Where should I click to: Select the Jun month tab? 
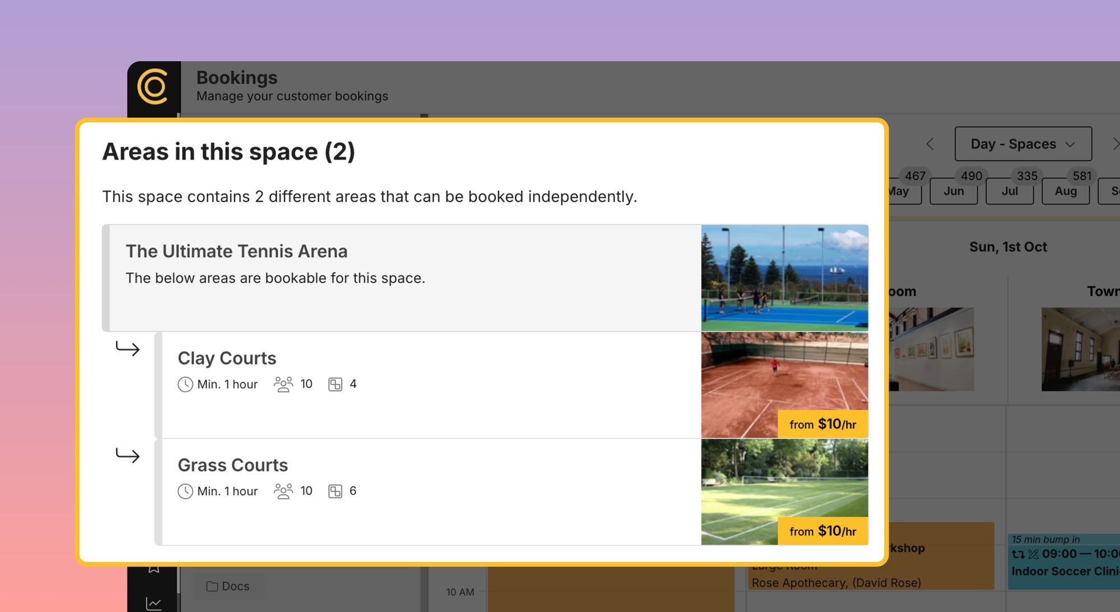click(x=954, y=191)
